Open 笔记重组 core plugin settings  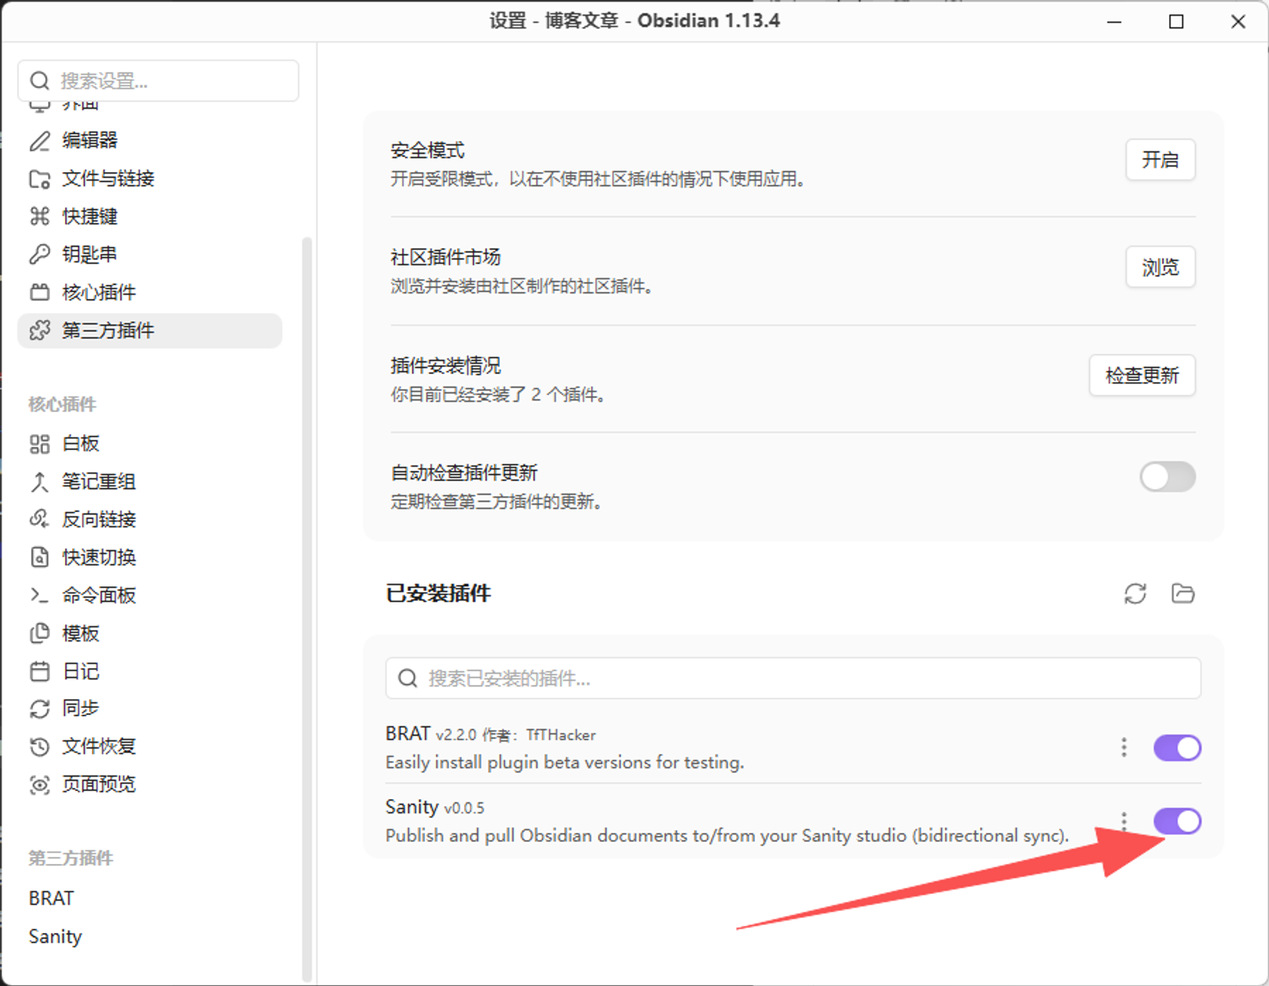tap(150, 481)
